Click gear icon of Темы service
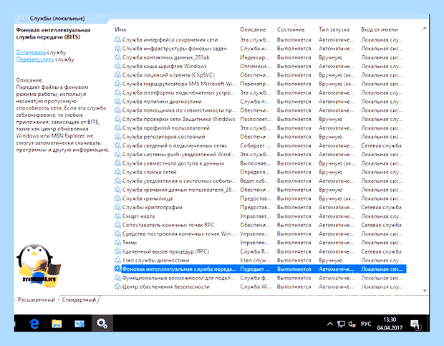Screen dimensions: 444x346 coord(117,242)
